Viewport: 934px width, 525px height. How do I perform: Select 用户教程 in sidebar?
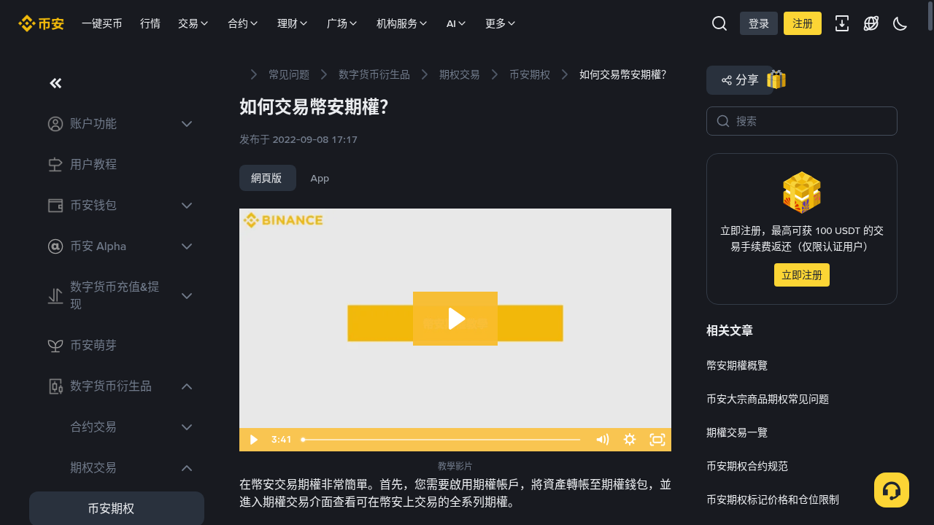click(x=93, y=165)
